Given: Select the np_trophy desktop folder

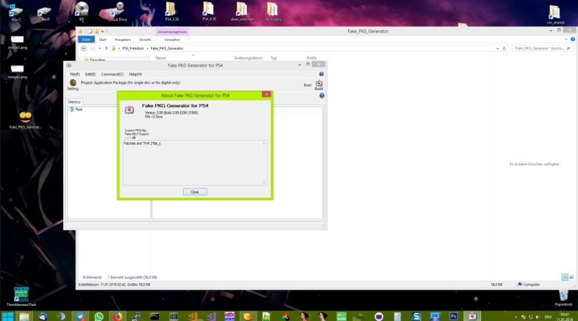Looking at the screenshot, I should coord(273,12).
